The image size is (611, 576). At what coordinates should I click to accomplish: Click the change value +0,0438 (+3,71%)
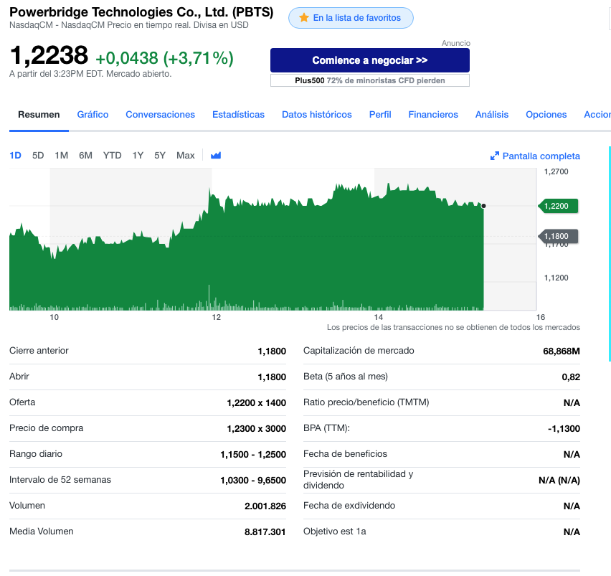(164, 58)
